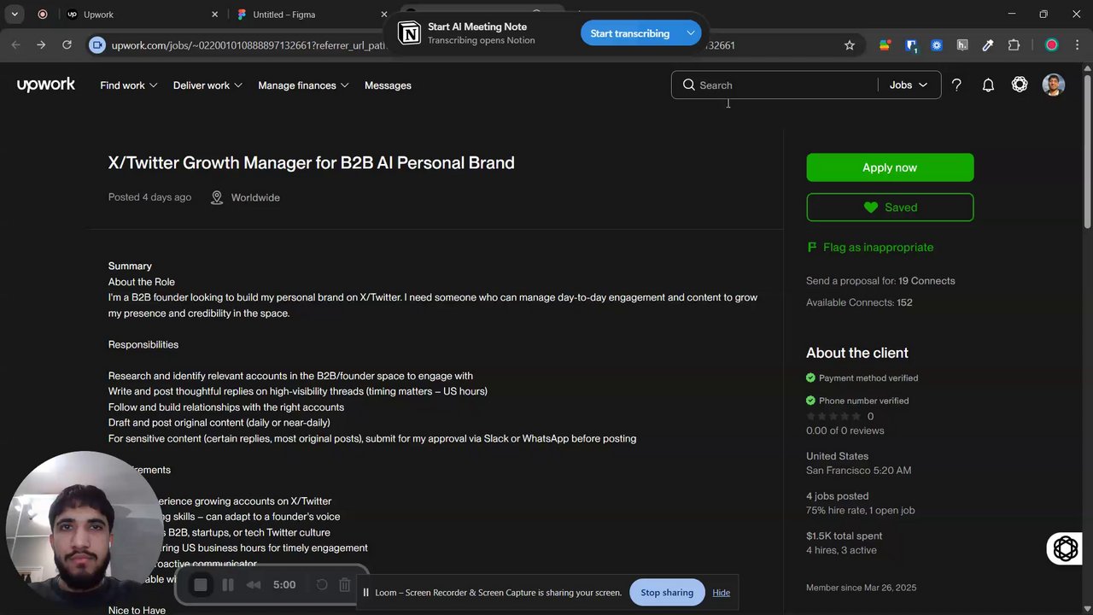Stop the Loom recording
This screenshot has width=1093, height=615.
(x=201, y=585)
